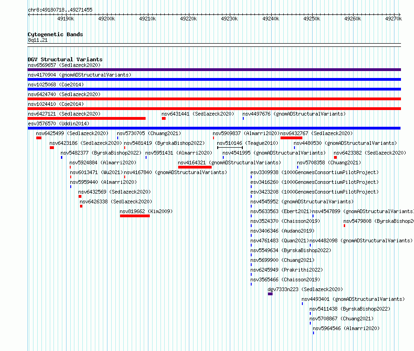Open nsv5964546 (Almarri2020) label
The height and width of the screenshot is (351, 414).
click(x=346, y=328)
